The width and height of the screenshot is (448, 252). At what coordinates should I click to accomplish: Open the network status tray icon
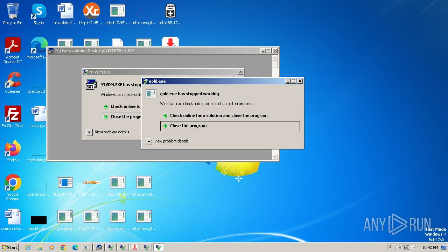(x=406, y=247)
